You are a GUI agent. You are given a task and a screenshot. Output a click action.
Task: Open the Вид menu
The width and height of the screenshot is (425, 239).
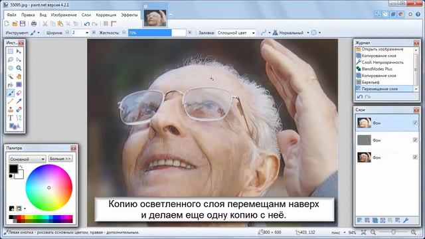(42, 15)
